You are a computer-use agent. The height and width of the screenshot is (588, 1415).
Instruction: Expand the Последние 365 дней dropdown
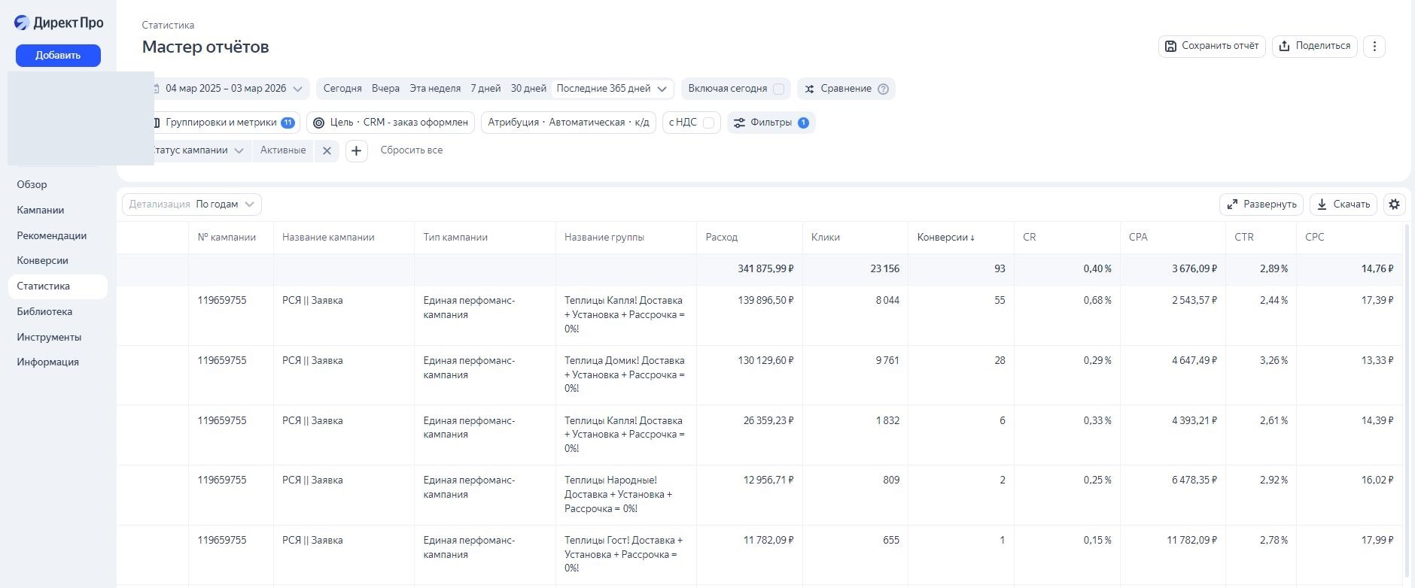tap(612, 89)
